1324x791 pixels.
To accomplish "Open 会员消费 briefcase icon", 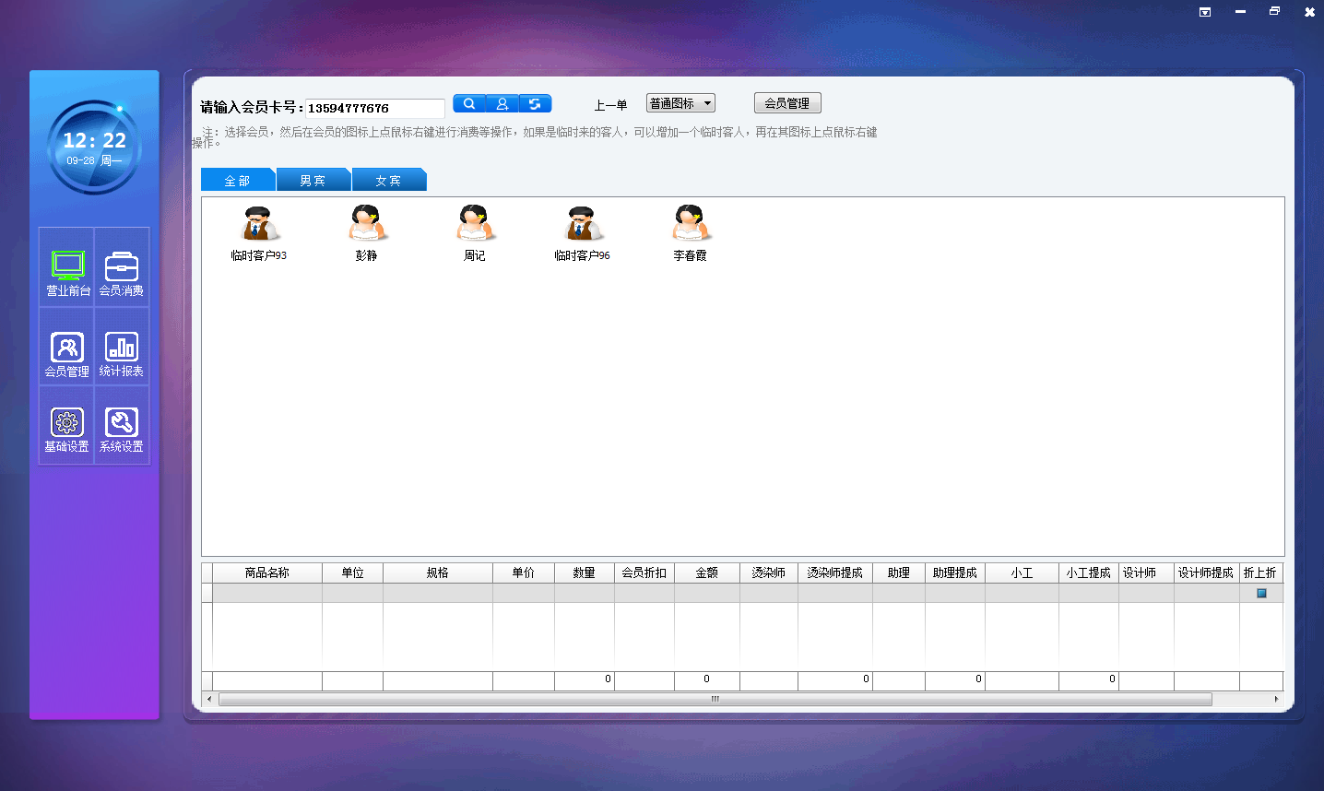I will tap(122, 273).
